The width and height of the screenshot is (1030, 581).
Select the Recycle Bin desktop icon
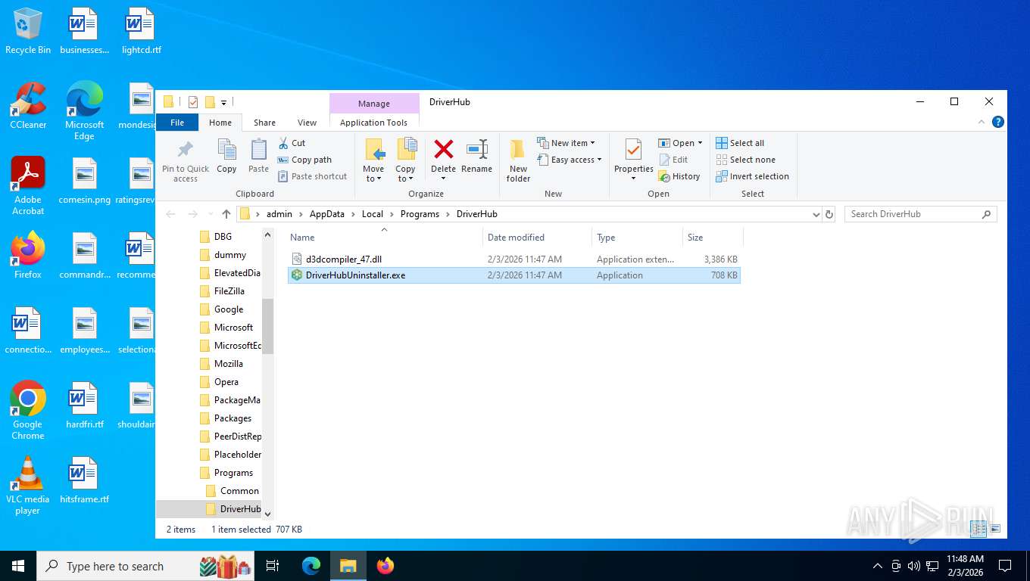(x=28, y=32)
